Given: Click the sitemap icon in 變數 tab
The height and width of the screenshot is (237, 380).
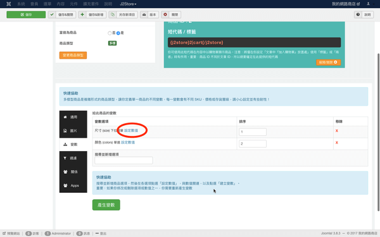Looking at the screenshot, I should click(65, 144).
